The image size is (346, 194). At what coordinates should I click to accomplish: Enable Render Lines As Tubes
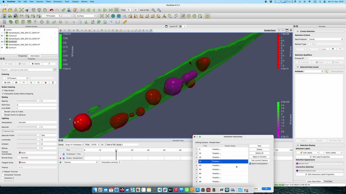(3, 111)
